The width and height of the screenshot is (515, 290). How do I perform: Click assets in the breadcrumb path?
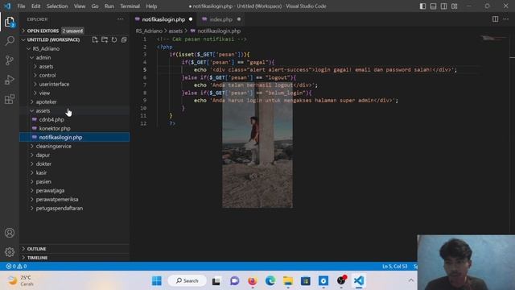(175, 31)
